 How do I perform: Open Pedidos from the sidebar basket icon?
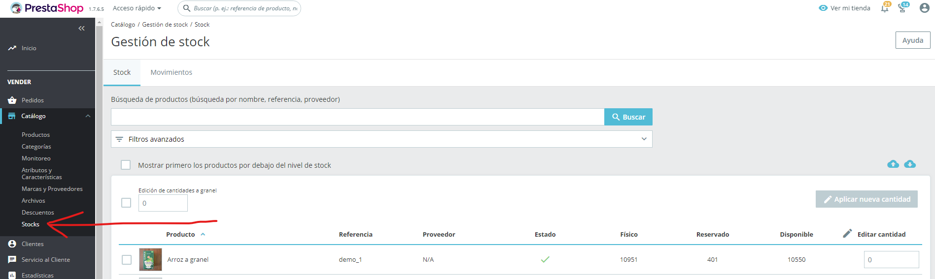pyautogui.click(x=12, y=100)
